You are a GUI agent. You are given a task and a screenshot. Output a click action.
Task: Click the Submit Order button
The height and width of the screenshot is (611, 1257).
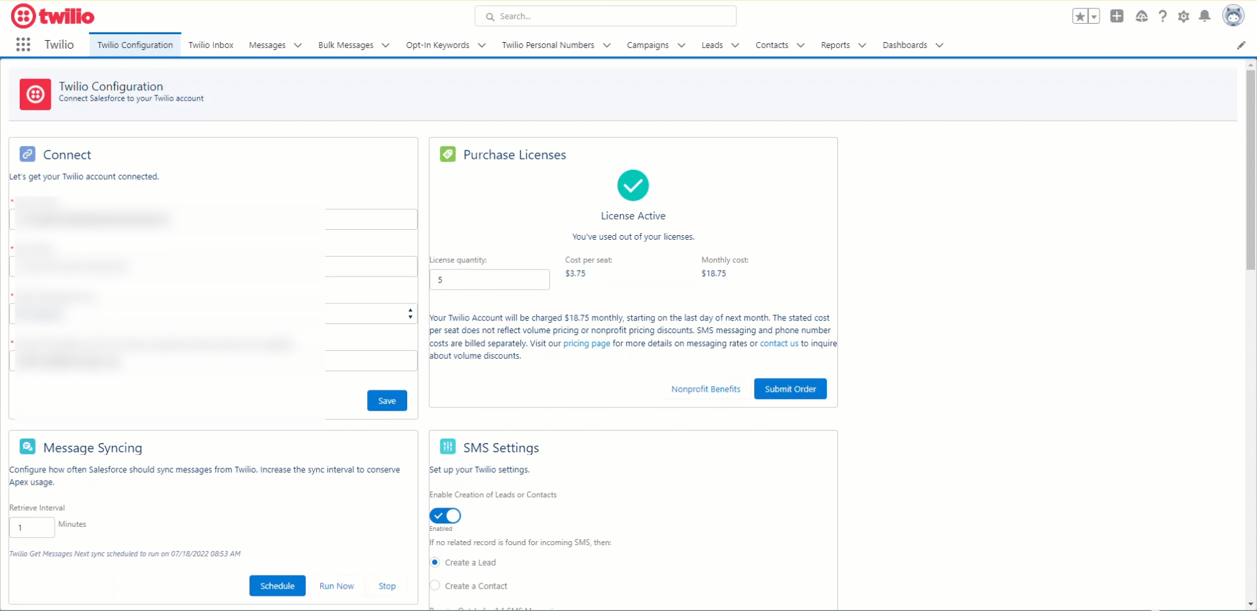tap(791, 388)
